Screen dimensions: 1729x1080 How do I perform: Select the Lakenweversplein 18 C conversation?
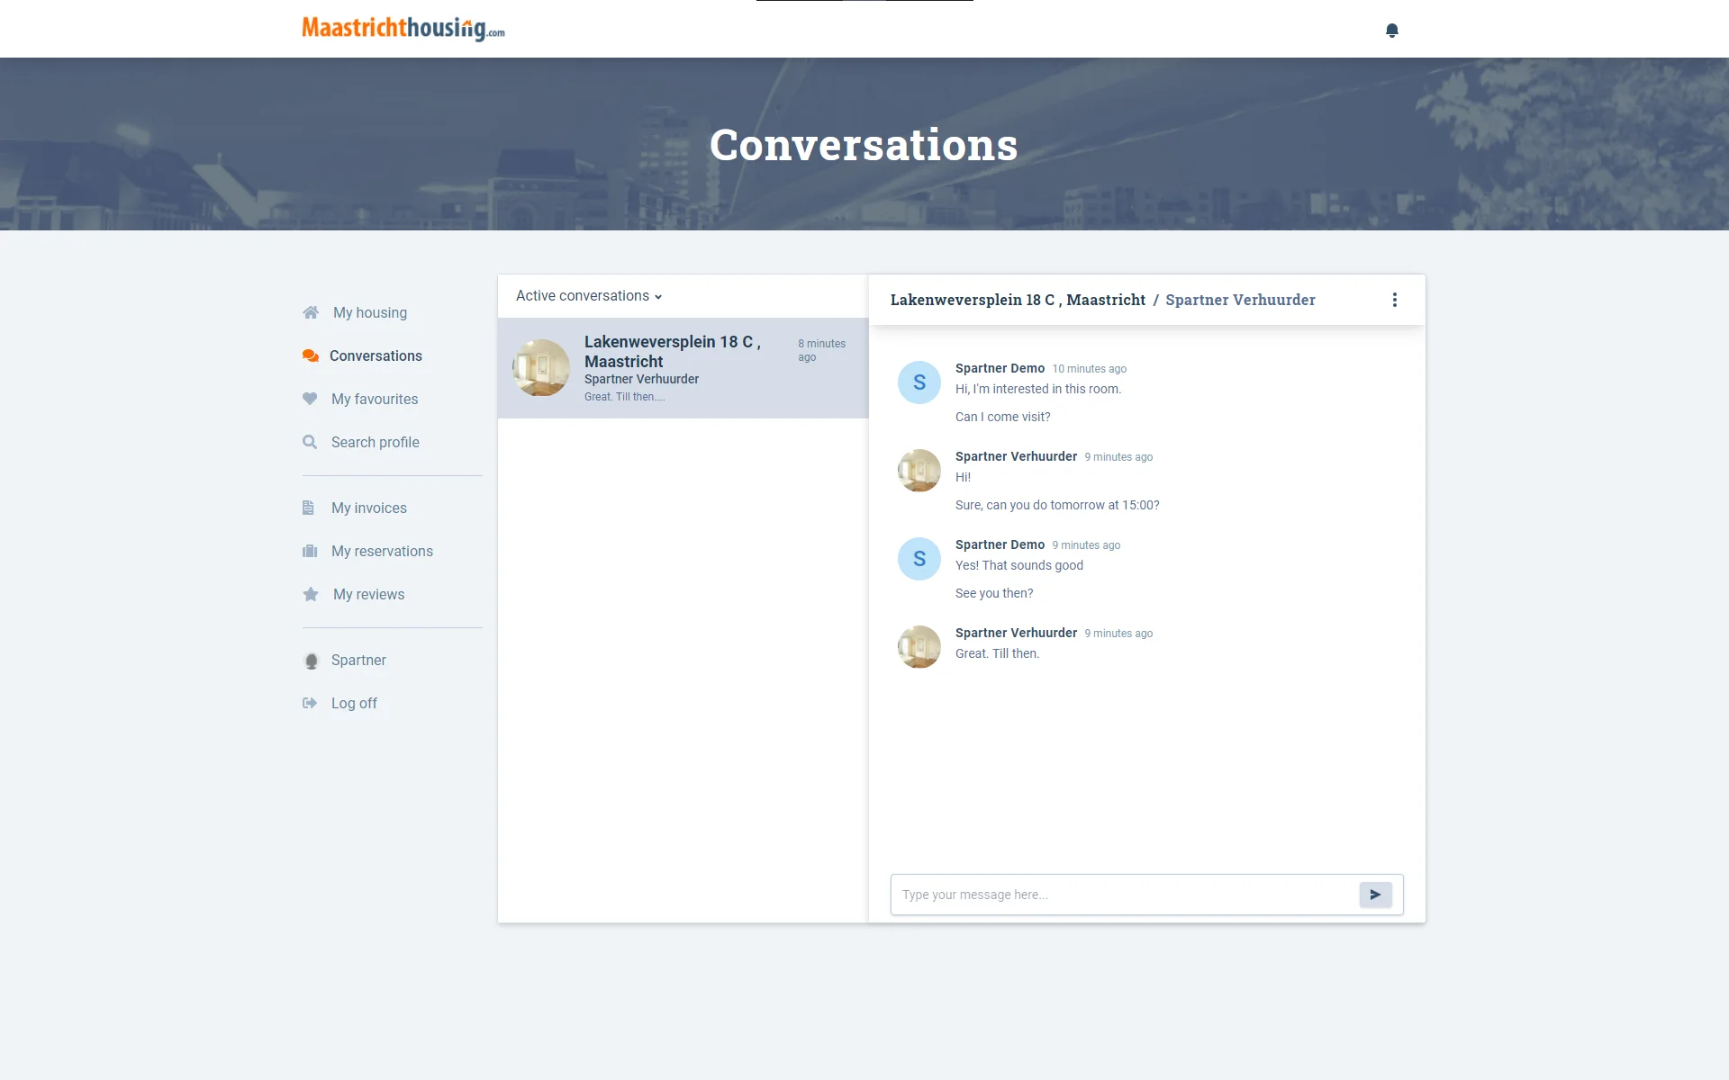click(x=683, y=367)
